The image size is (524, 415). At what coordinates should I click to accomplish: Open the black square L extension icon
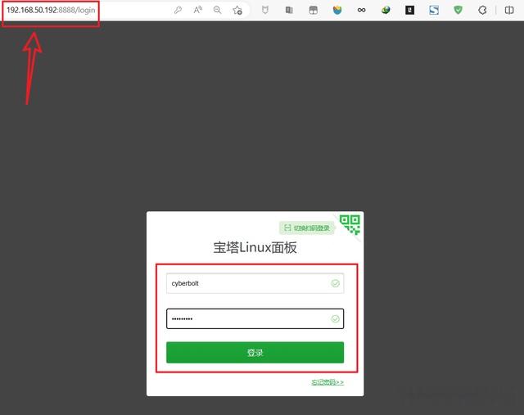pos(409,11)
